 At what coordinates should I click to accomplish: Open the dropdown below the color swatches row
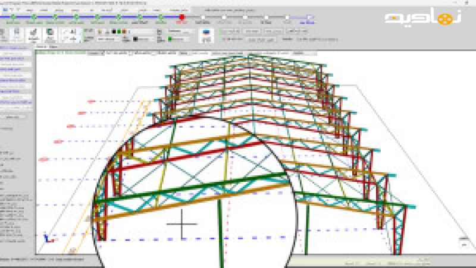click(x=107, y=39)
